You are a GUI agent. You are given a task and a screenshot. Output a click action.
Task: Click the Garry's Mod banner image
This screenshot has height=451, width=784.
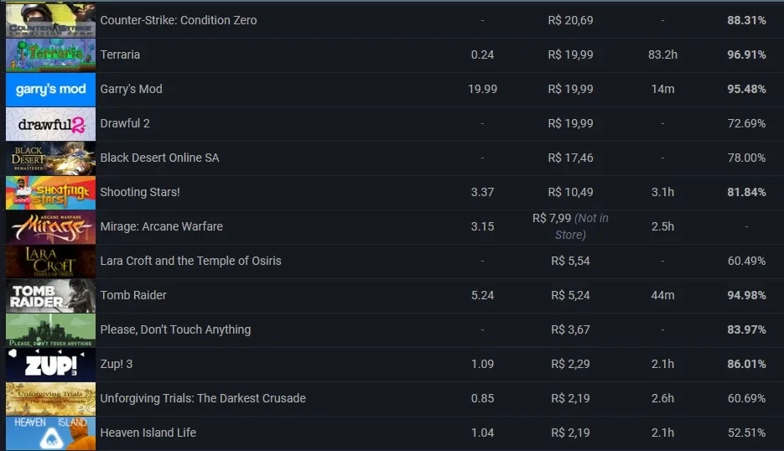tap(50, 90)
